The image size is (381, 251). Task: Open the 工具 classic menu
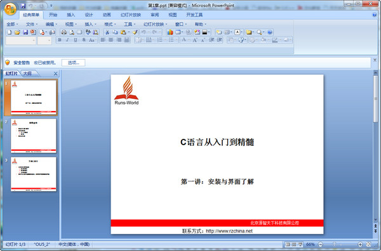click(130, 24)
